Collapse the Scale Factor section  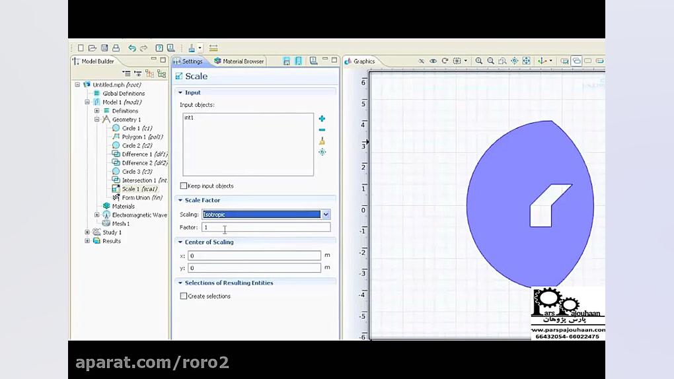(180, 200)
